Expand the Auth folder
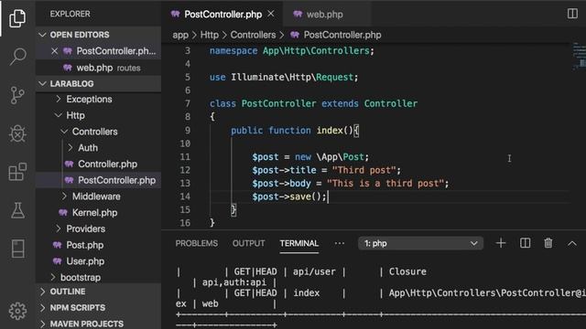The image size is (586, 329). point(71,148)
